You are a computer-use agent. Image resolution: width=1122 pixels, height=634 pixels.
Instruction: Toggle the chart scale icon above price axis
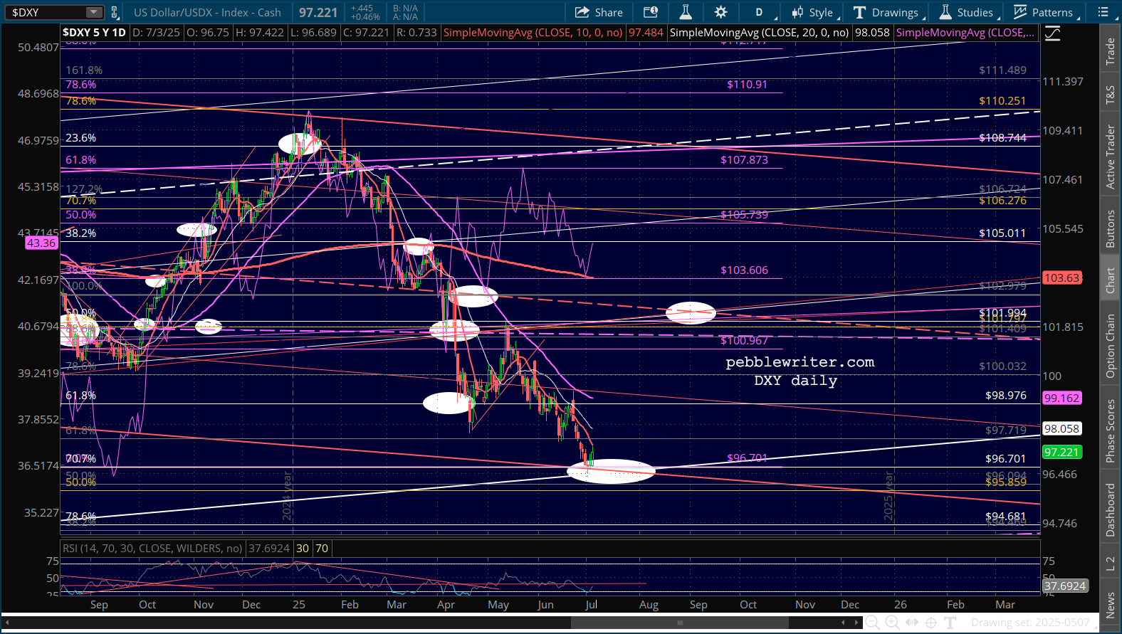point(1052,33)
